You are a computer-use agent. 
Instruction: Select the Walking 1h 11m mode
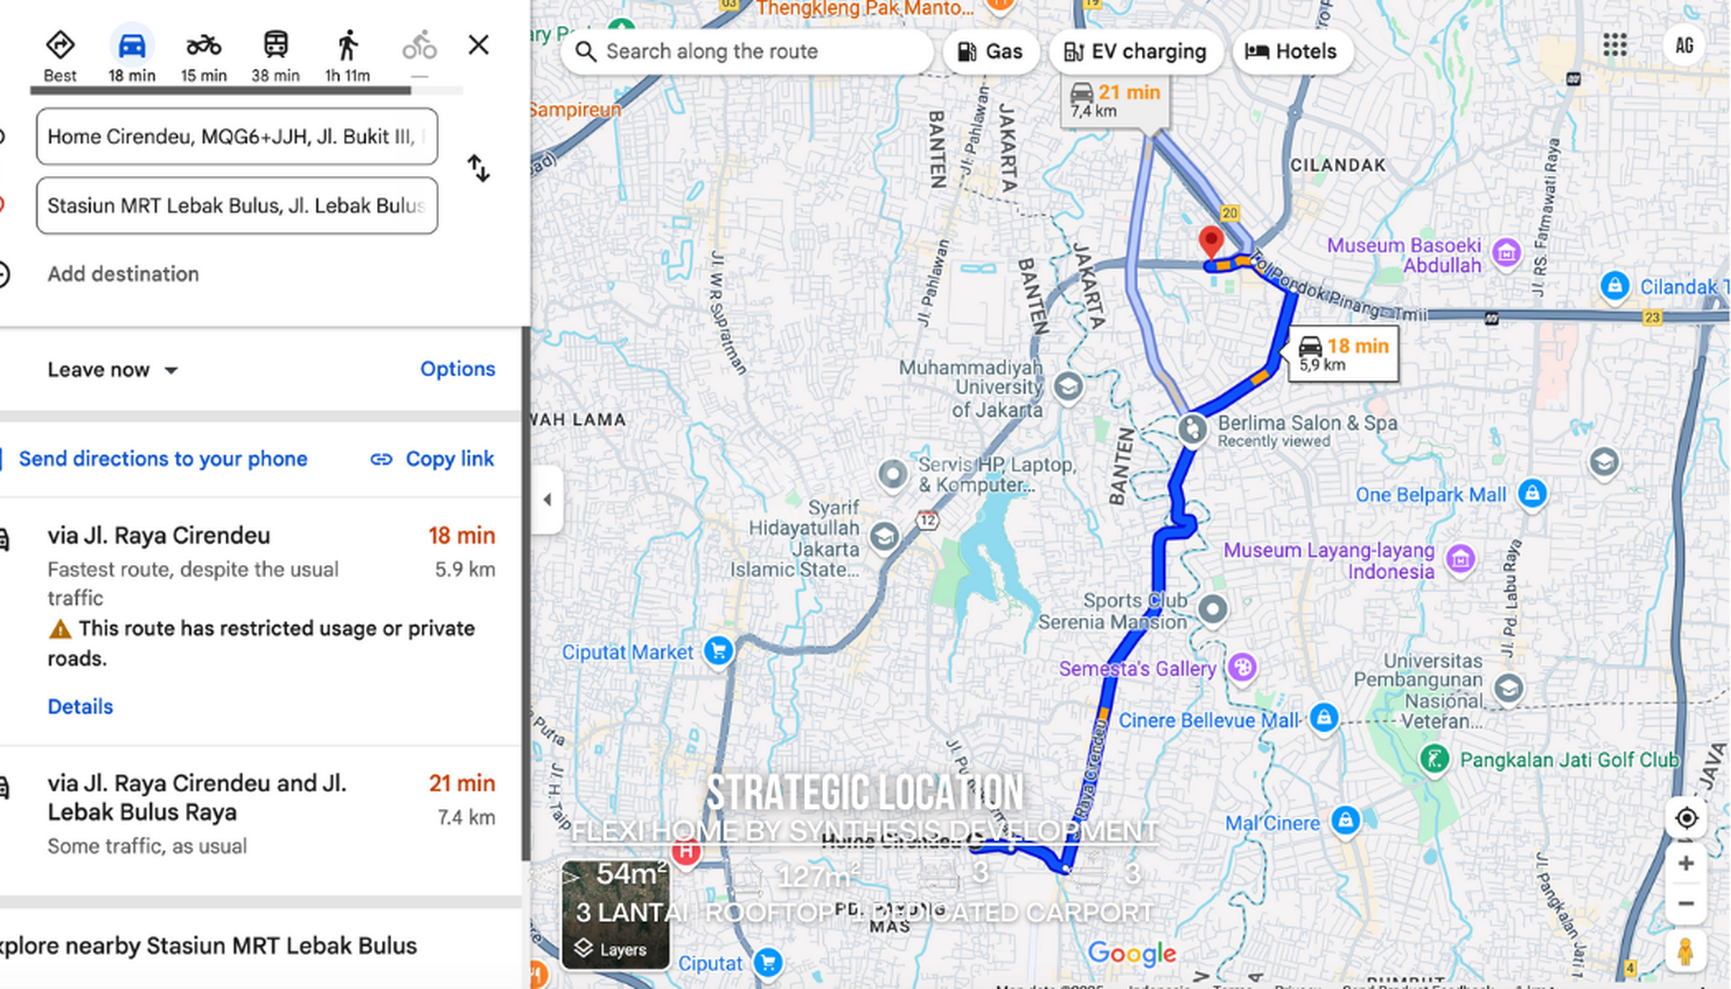(x=347, y=56)
